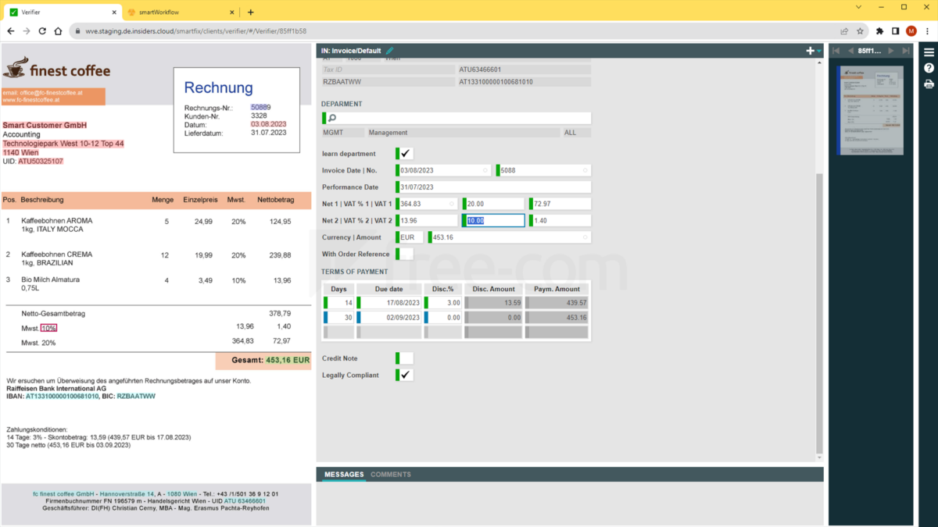Uncheck the Legally Compliant checkbox
This screenshot has width=938, height=527.
click(404, 374)
